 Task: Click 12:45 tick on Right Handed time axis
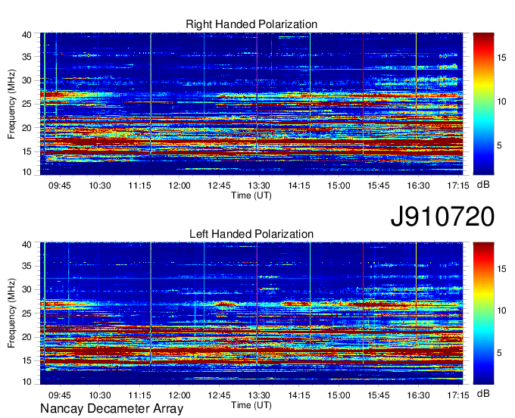point(219,186)
